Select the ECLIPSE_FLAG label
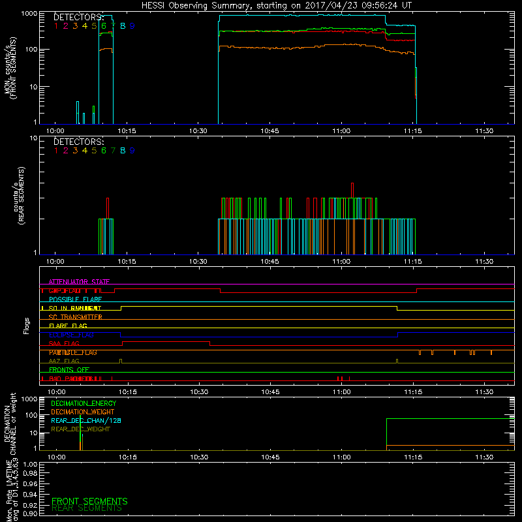 tap(71, 335)
